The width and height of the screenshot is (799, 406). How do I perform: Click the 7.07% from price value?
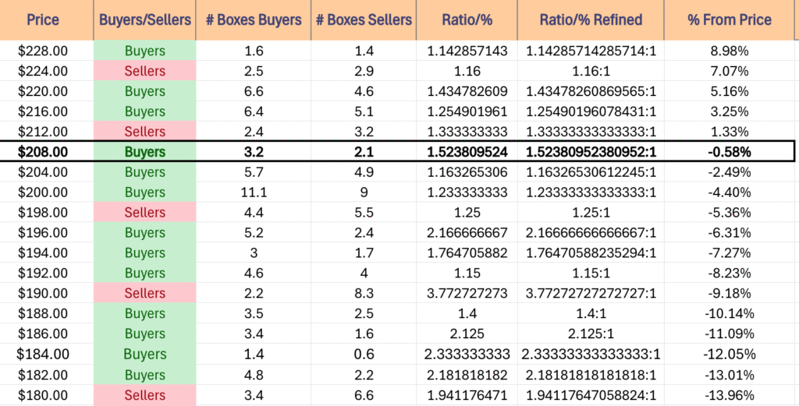[x=730, y=71]
